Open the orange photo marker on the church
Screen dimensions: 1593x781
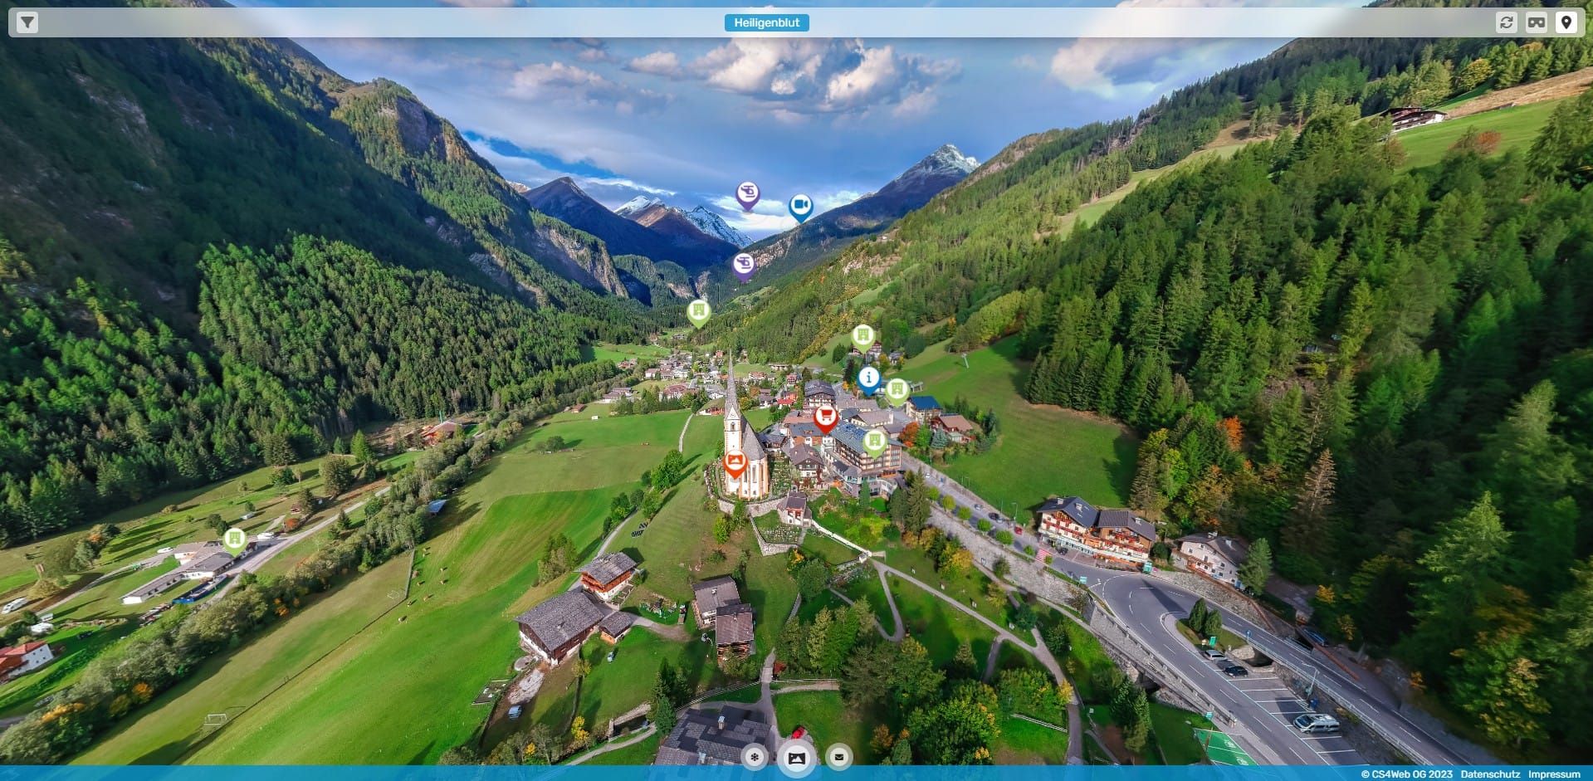point(735,462)
